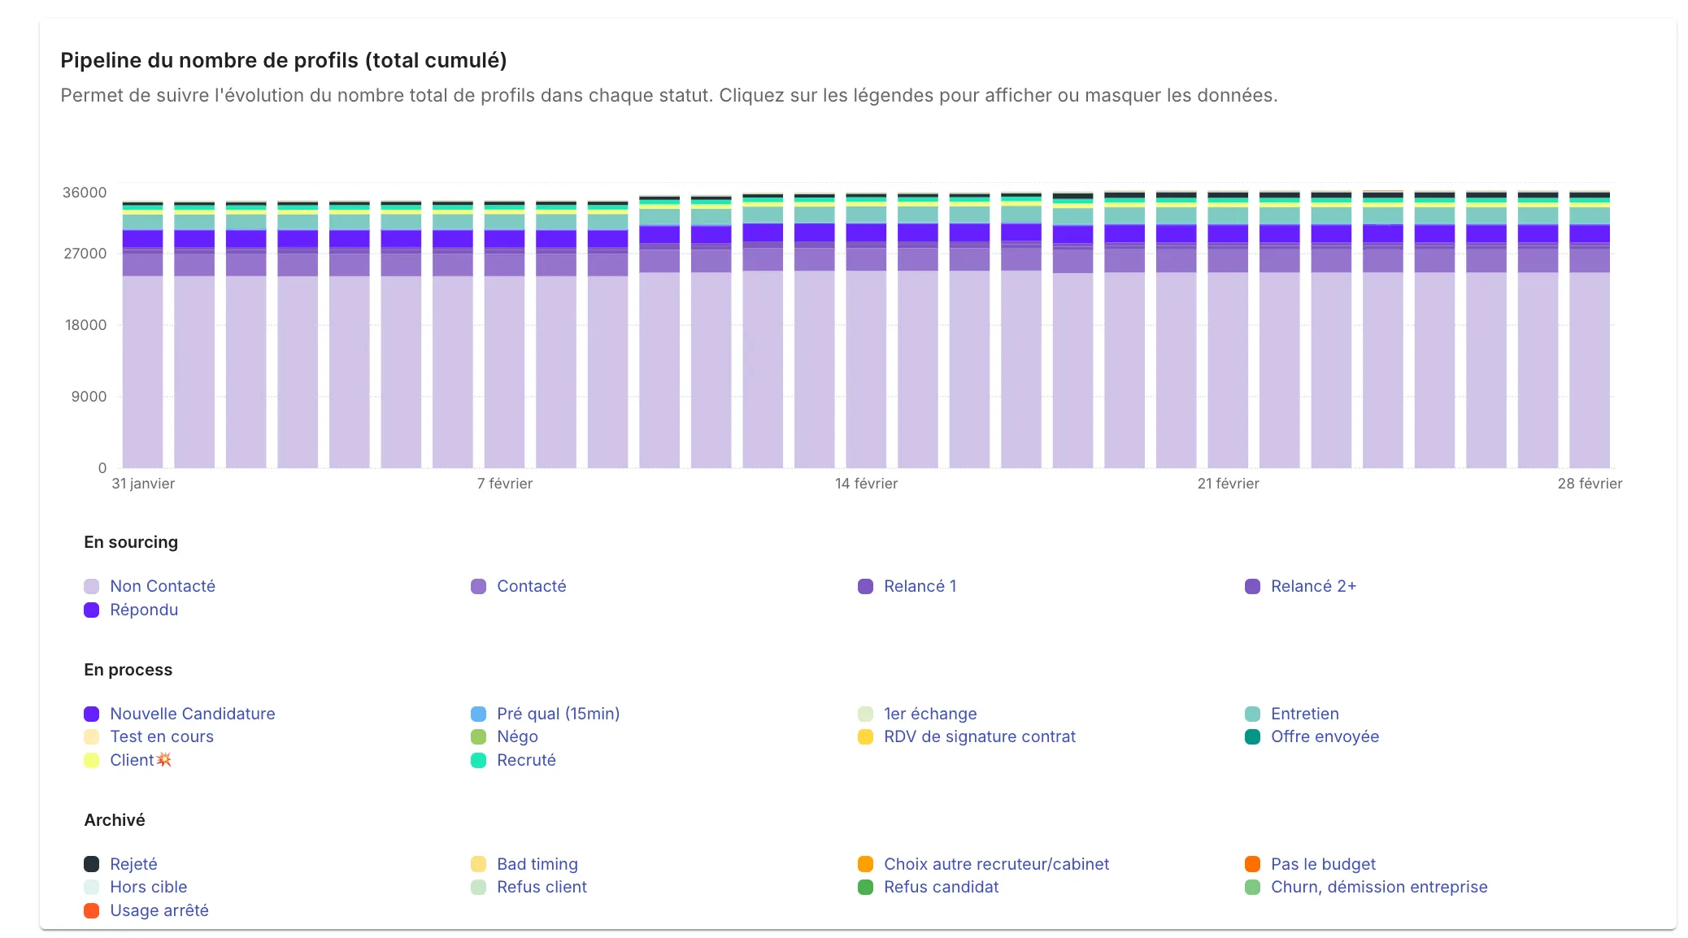The width and height of the screenshot is (1688, 938).
Task: Toggle the Négo legend entry
Action: point(517,736)
